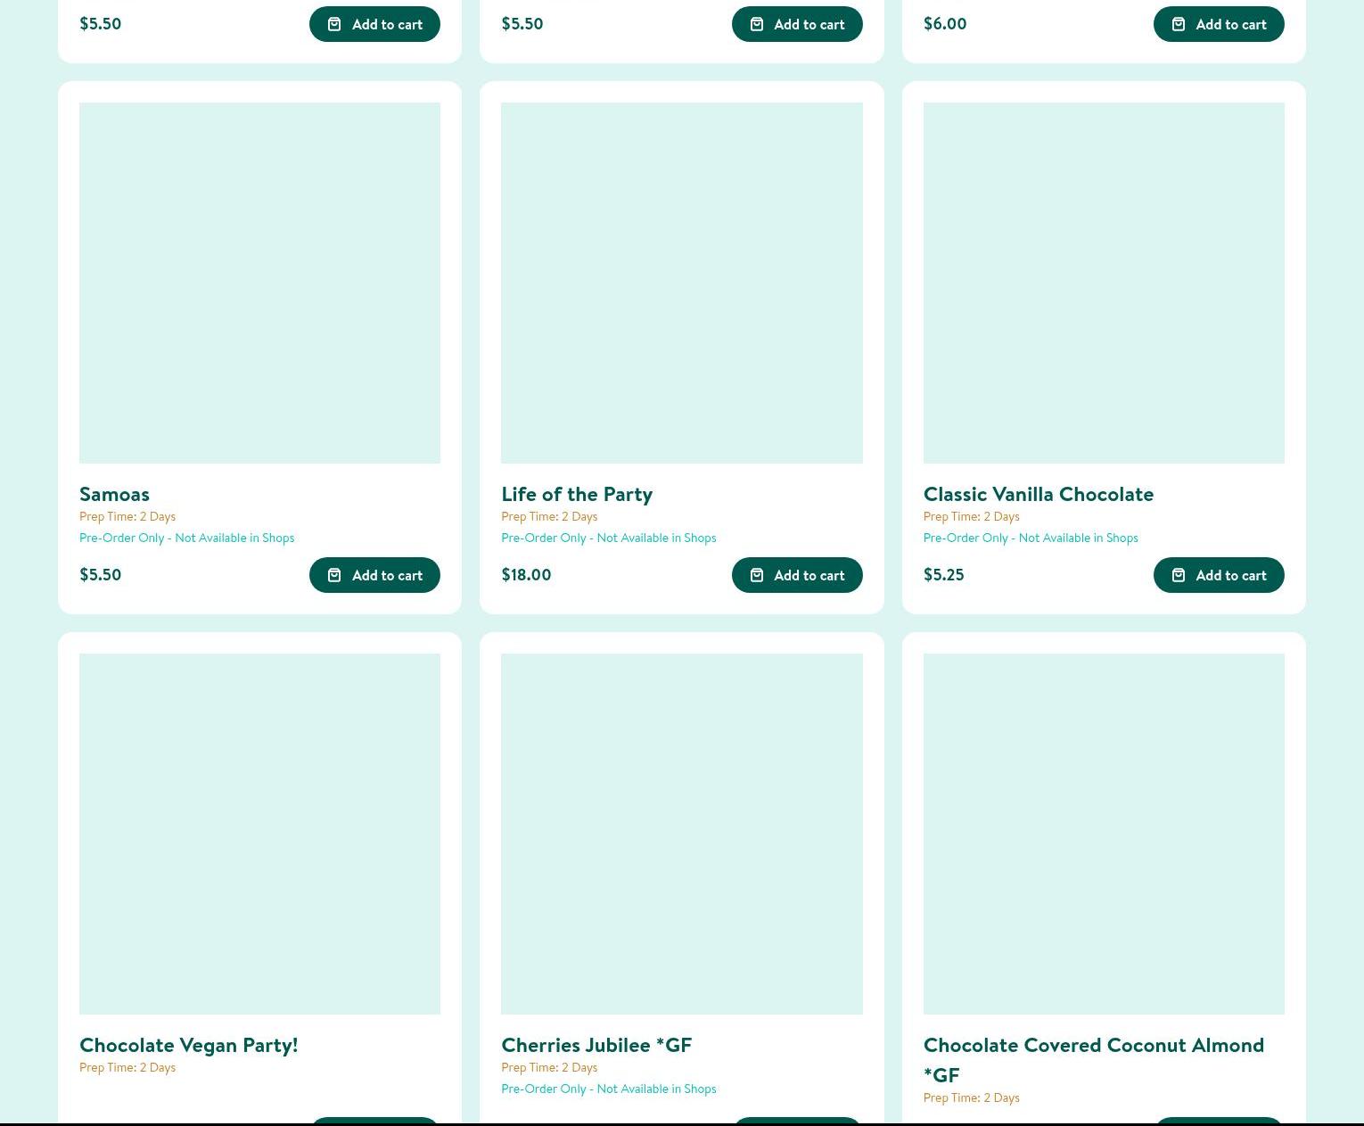Click Prep Time text under Chocolate Vegan Party!

[x=127, y=1067]
